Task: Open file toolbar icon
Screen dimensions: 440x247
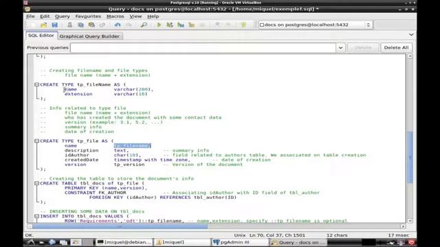Action: click(44, 25)
